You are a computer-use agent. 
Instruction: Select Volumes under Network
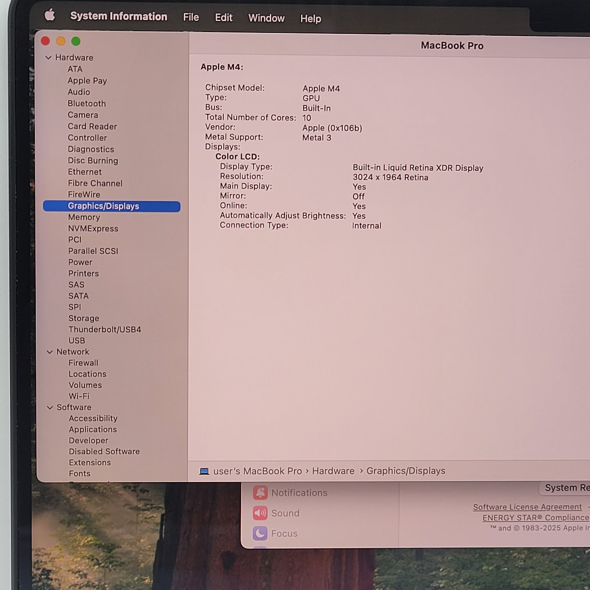pyautogui.click(x=85, y=385)
